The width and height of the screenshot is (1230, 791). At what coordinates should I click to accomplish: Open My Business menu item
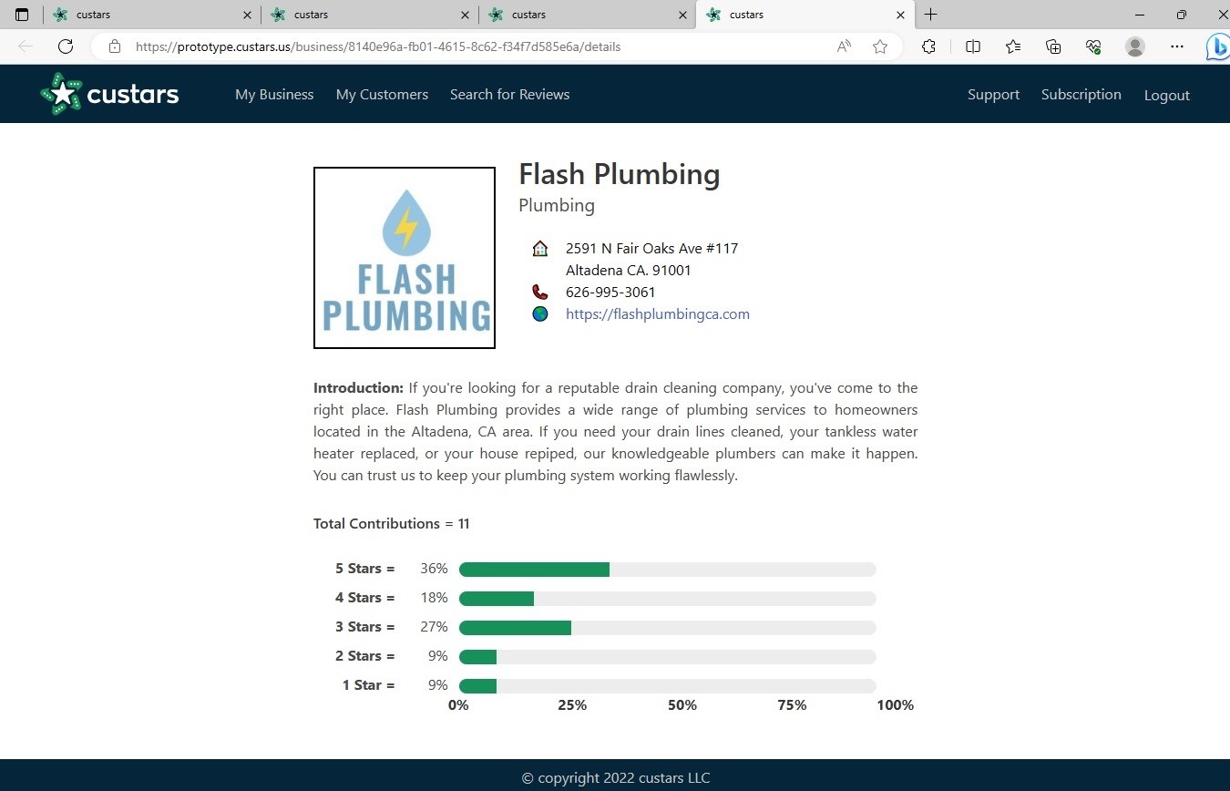(x=274, y=95)
